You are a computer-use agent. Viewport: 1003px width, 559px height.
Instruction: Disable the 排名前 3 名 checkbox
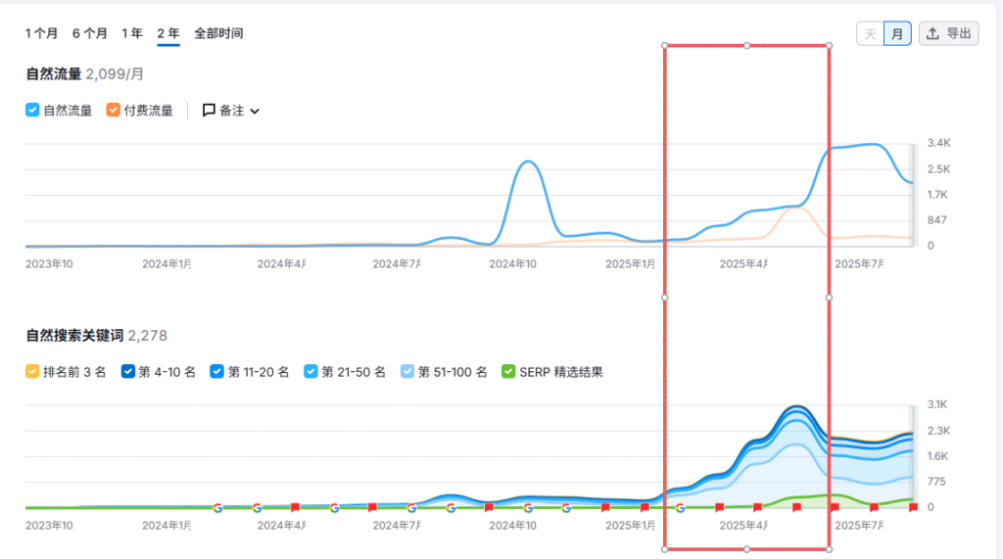(32, 372)
